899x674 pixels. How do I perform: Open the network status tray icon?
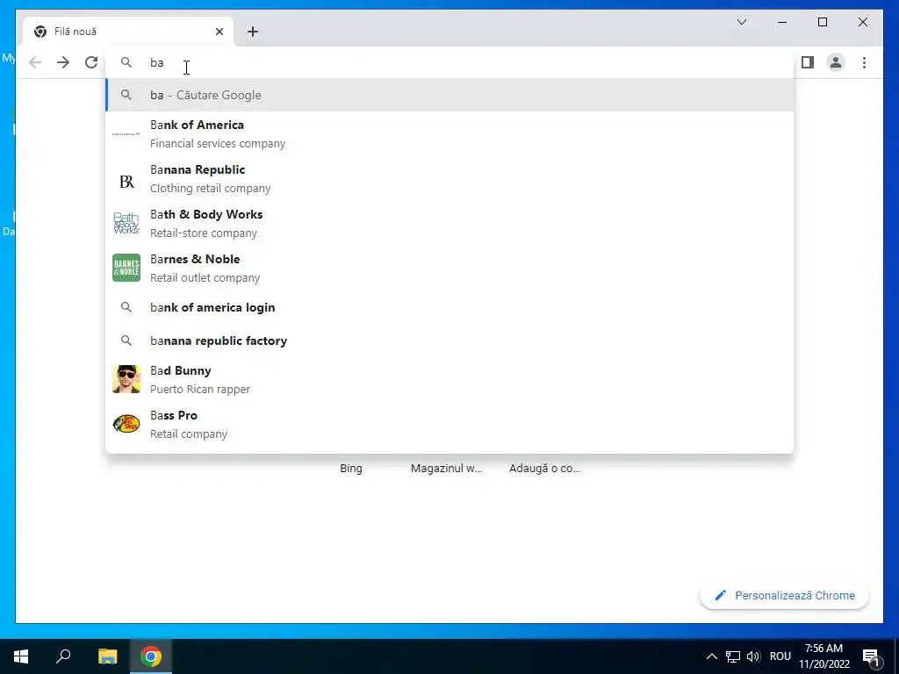coord(733,656)
